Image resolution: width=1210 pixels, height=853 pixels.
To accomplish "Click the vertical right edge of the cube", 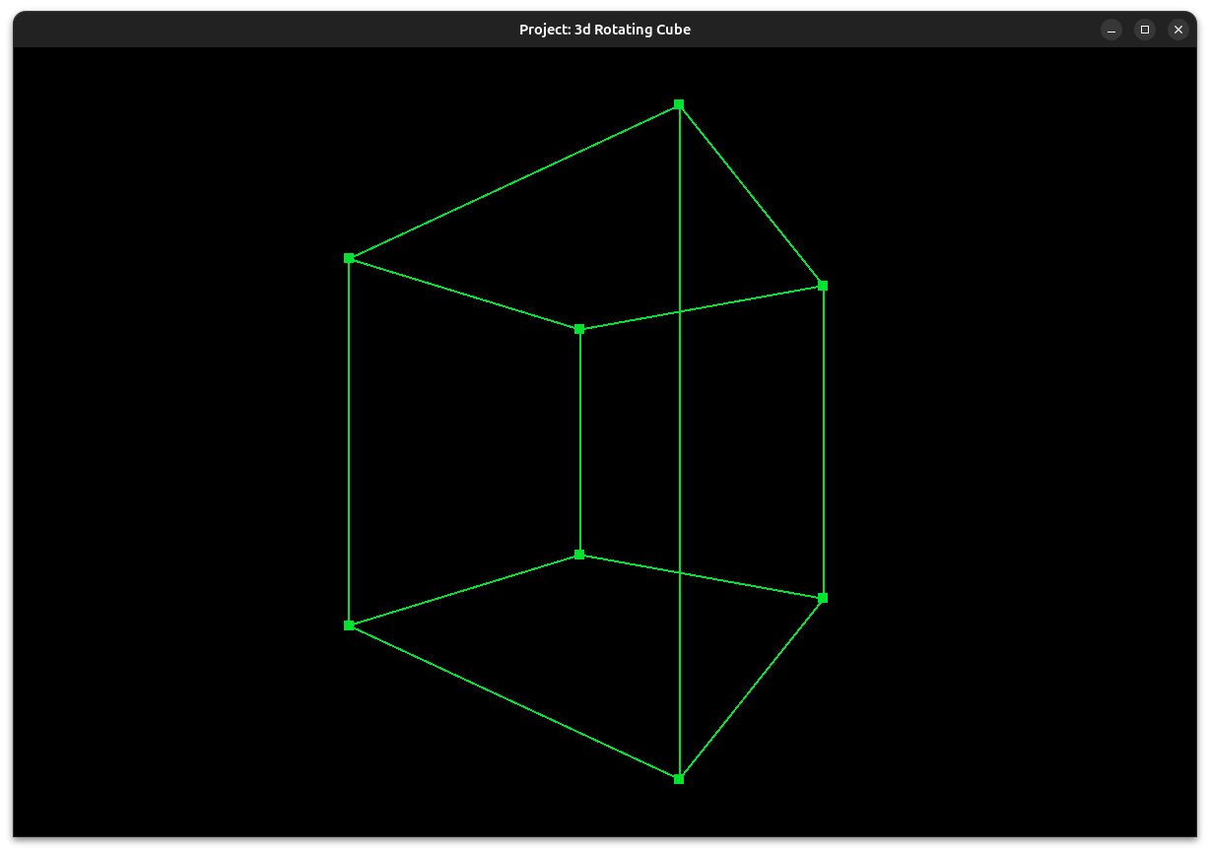I will 822,443.
